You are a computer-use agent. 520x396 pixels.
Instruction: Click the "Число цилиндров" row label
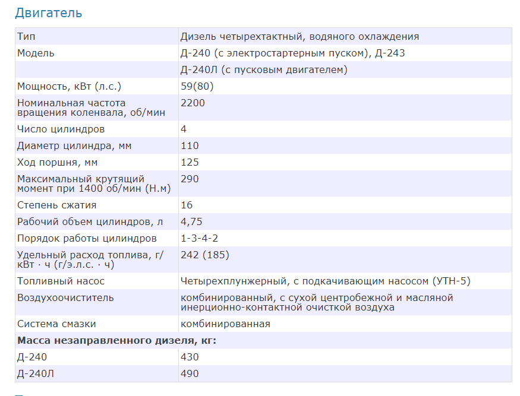tap(61, 129)
